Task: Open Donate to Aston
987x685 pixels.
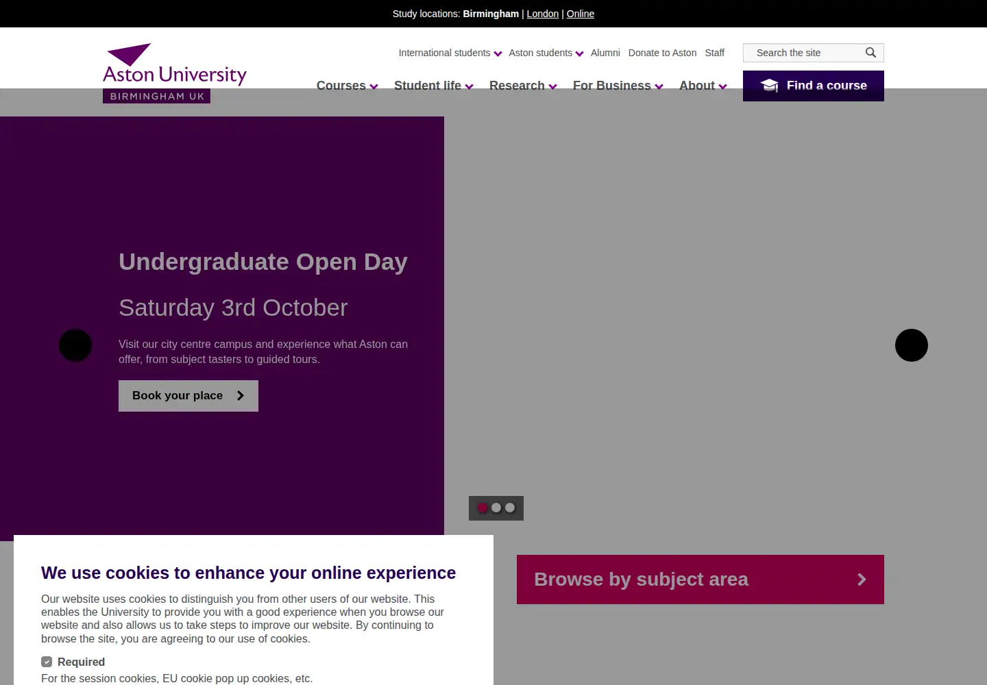Action: 662,53
